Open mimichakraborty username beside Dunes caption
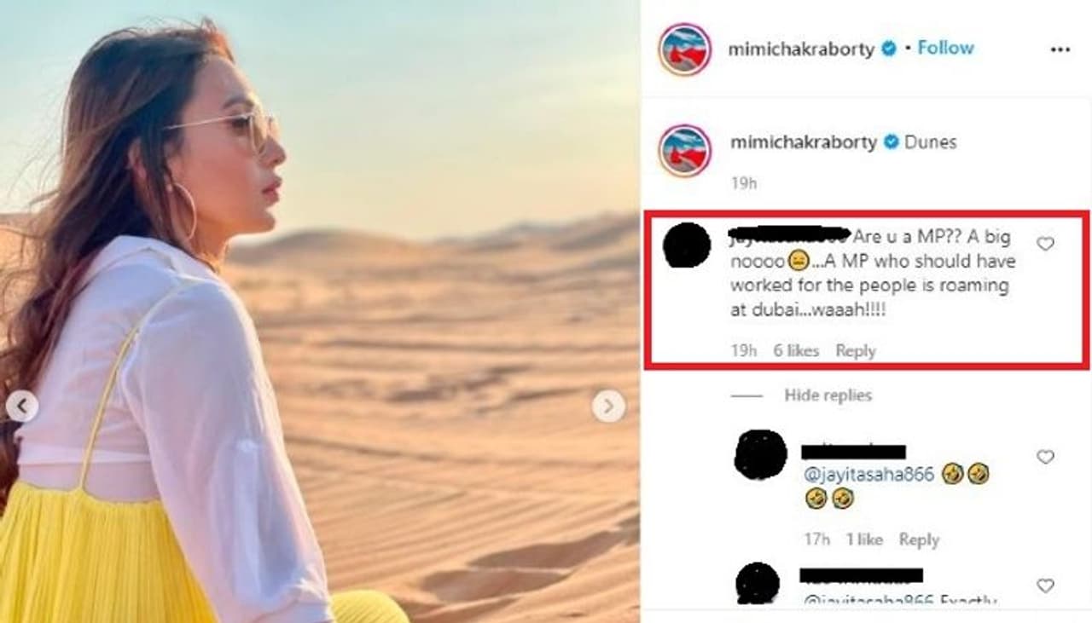This screenshot has height=623, width=1092. 804,142
